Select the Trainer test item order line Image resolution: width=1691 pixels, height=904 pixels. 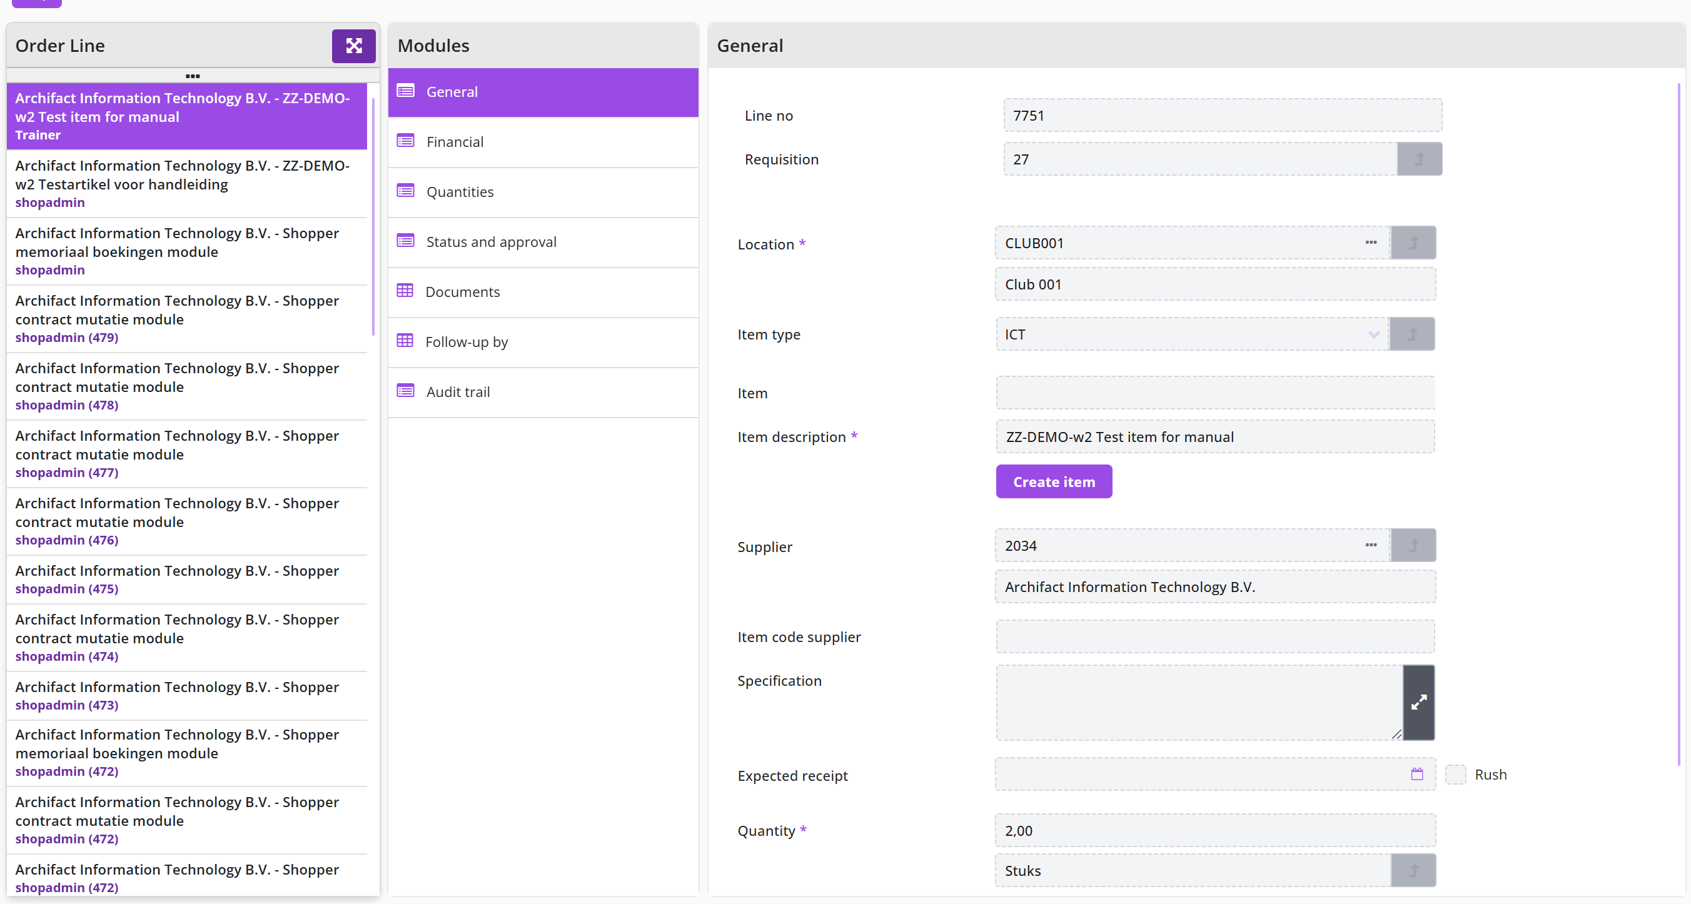tap(187, 116)
